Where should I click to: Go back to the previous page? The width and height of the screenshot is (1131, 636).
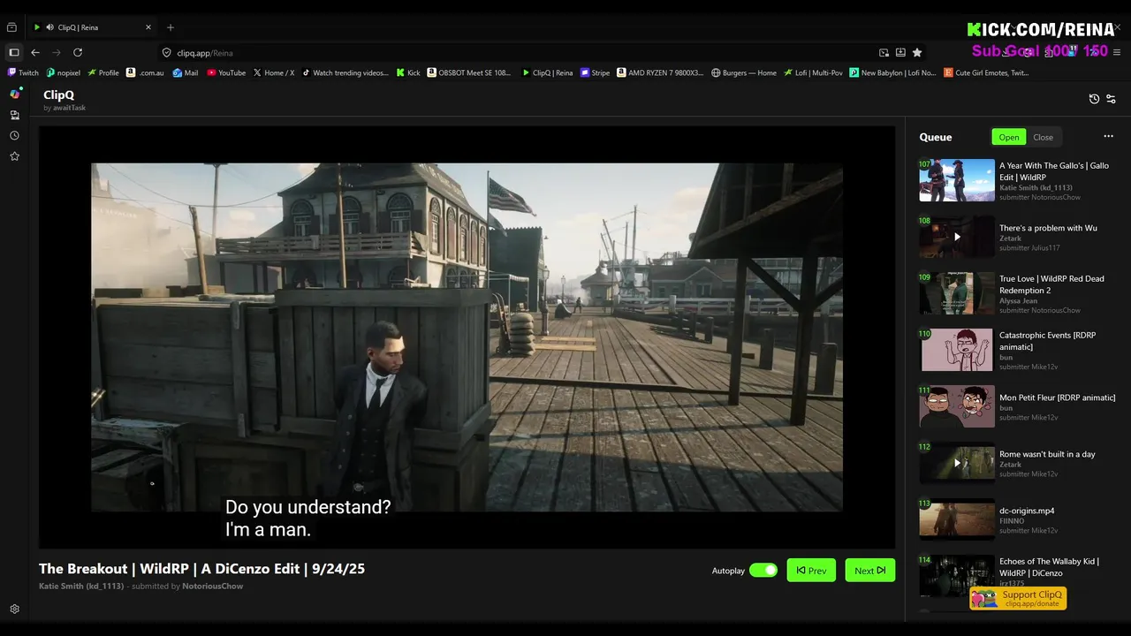click(35, 53)
